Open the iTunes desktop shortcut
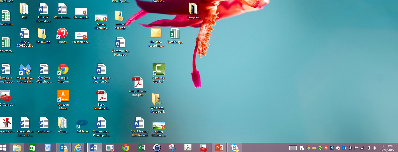The height and width of the screenshot is (152, 398). click(62, 34)
